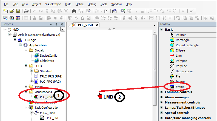Open the Visualization menu
Viewport: 217px width, 121px height.
[53, 4]
